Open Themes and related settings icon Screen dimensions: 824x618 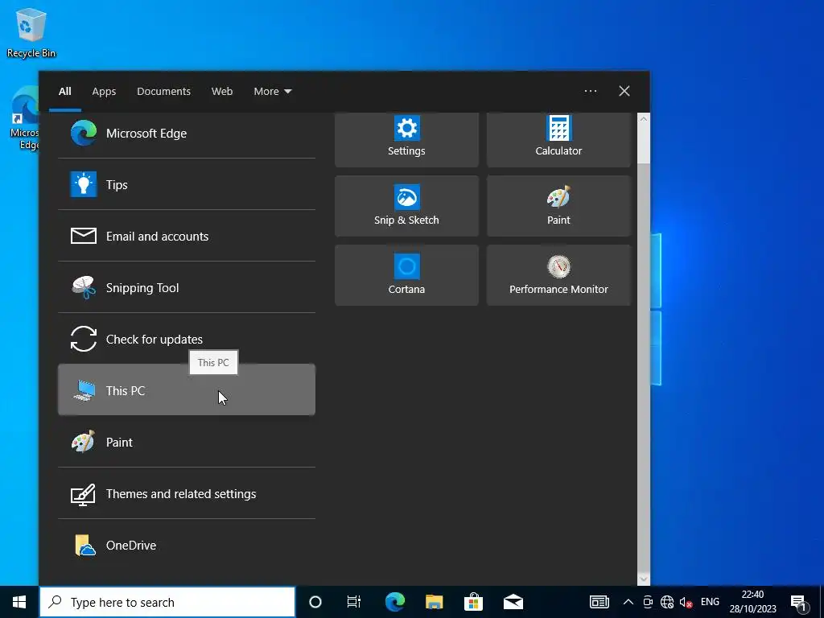84,493
